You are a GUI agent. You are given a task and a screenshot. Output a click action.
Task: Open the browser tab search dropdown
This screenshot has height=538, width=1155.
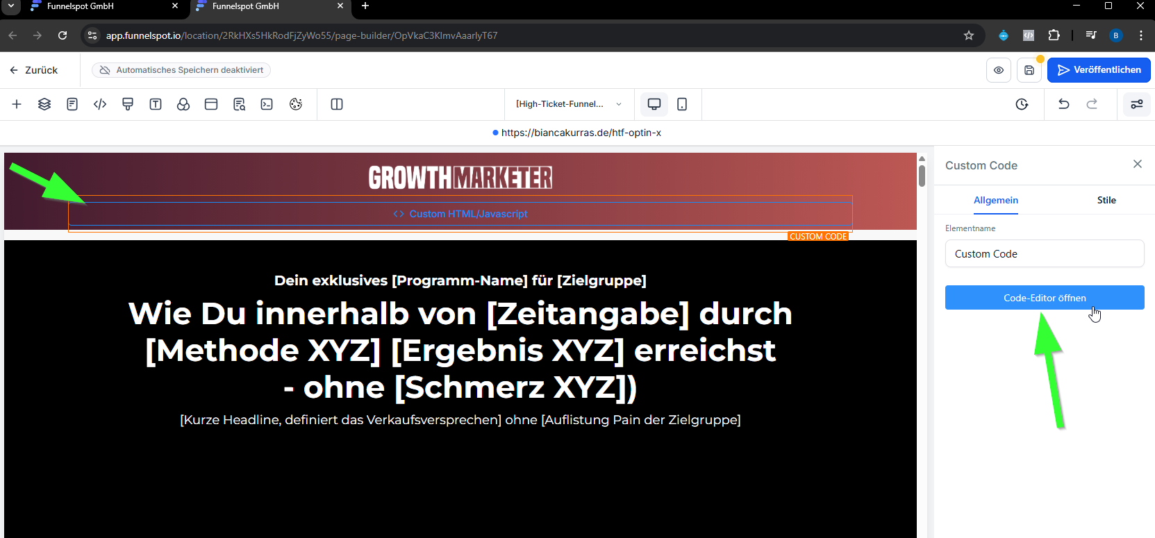click(x=10, y=6)
